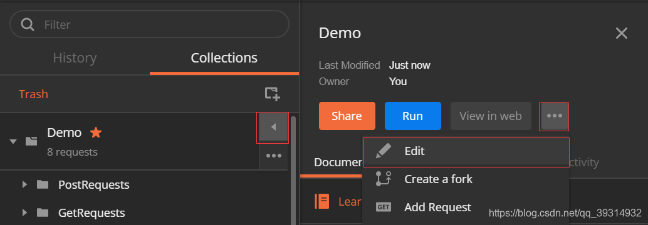Click the PostRequests folder icon
This screenshot has height=225, width=648.
pos(43,184)
